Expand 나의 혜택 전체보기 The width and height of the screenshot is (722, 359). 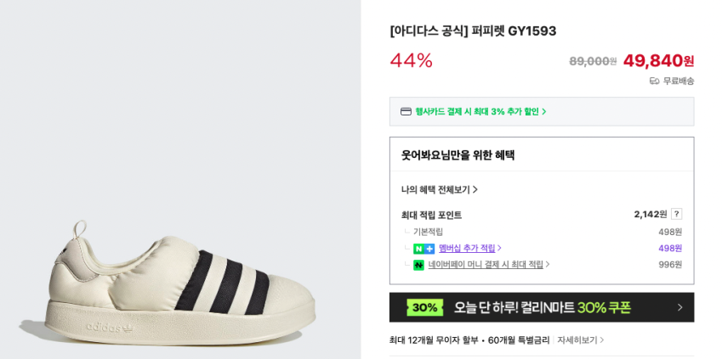(439, 189)
